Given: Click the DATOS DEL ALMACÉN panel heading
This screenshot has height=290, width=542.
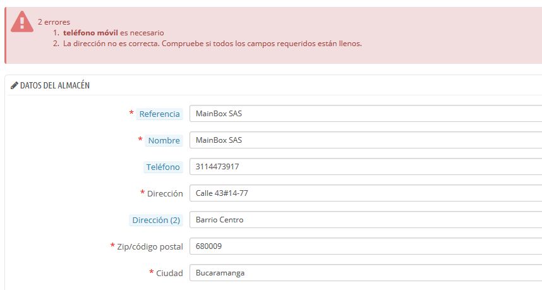Looking at the screenshot, I should click(x=54, y=85).
